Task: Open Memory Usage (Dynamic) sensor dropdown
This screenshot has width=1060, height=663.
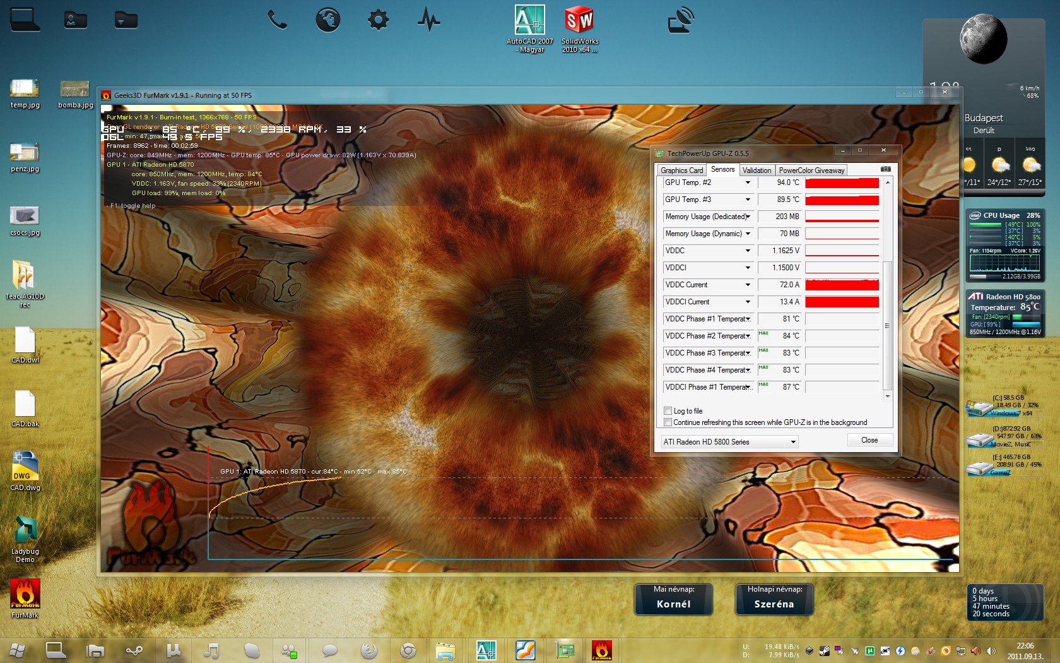Action: tap(748, 234)
